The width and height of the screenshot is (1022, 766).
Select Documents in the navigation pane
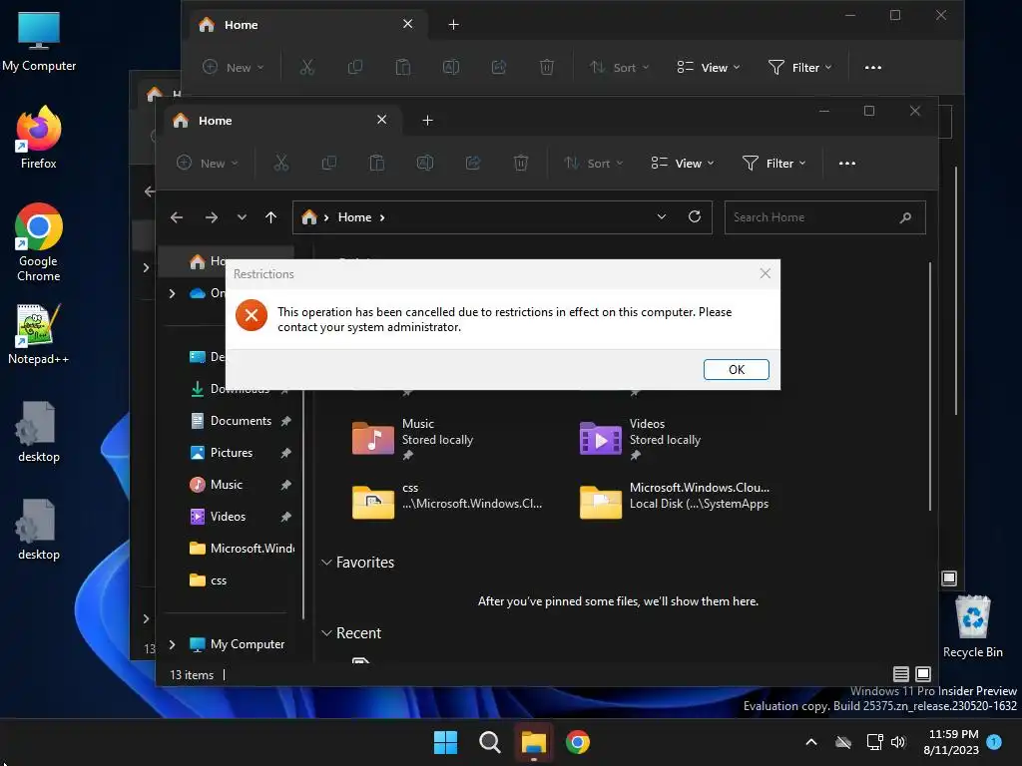240,421
